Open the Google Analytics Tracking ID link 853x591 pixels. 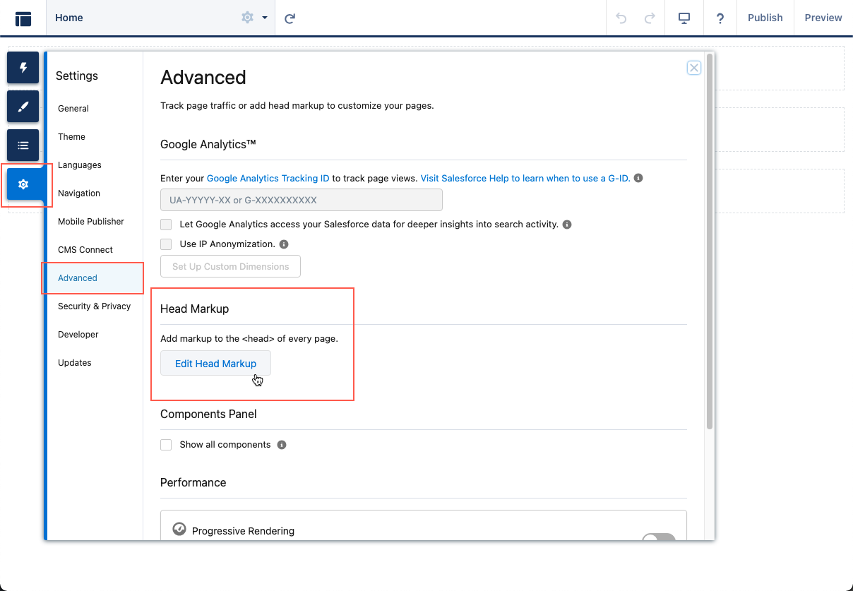point(268,179)
